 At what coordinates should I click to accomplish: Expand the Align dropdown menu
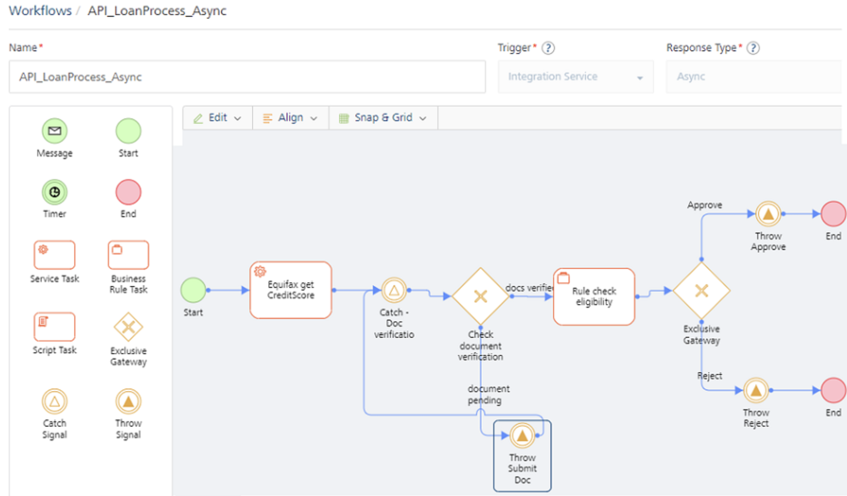(x=290, y=118)
